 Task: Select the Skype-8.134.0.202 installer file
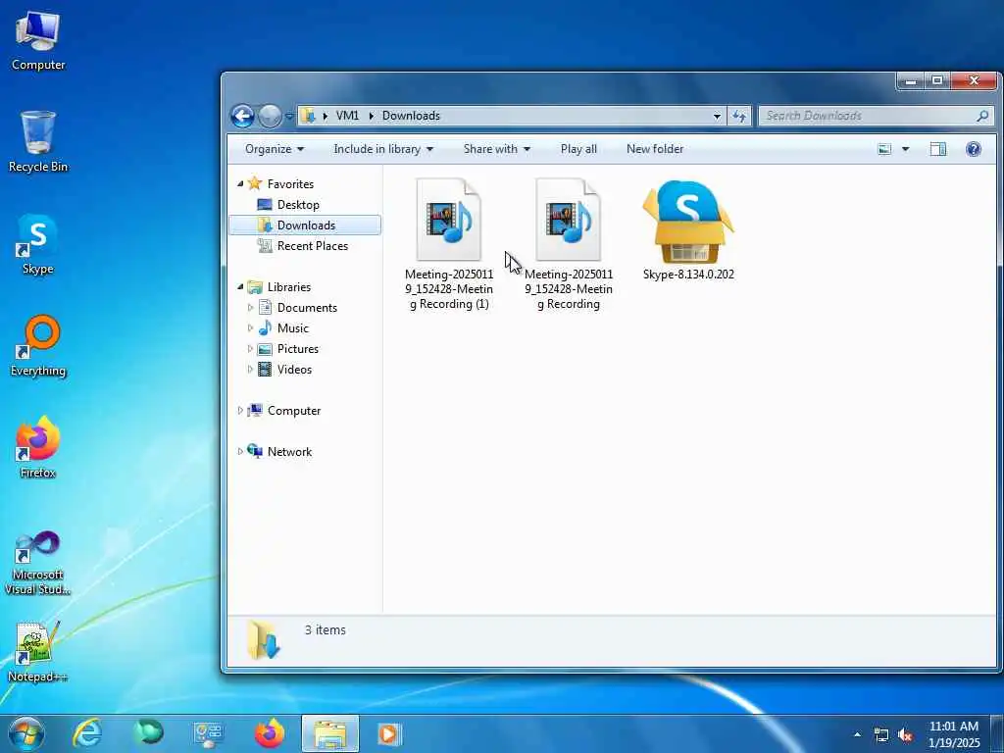688,229
